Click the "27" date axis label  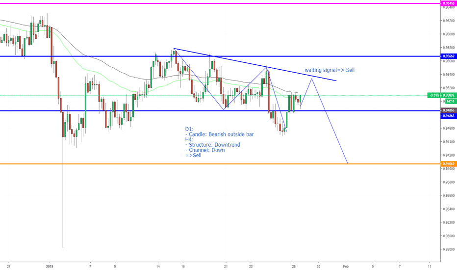coord(9,266)
